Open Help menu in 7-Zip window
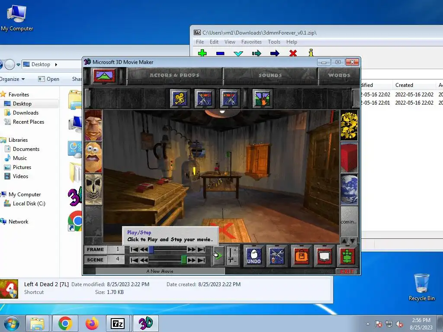 pyautogui.click(x=292, y=42)
